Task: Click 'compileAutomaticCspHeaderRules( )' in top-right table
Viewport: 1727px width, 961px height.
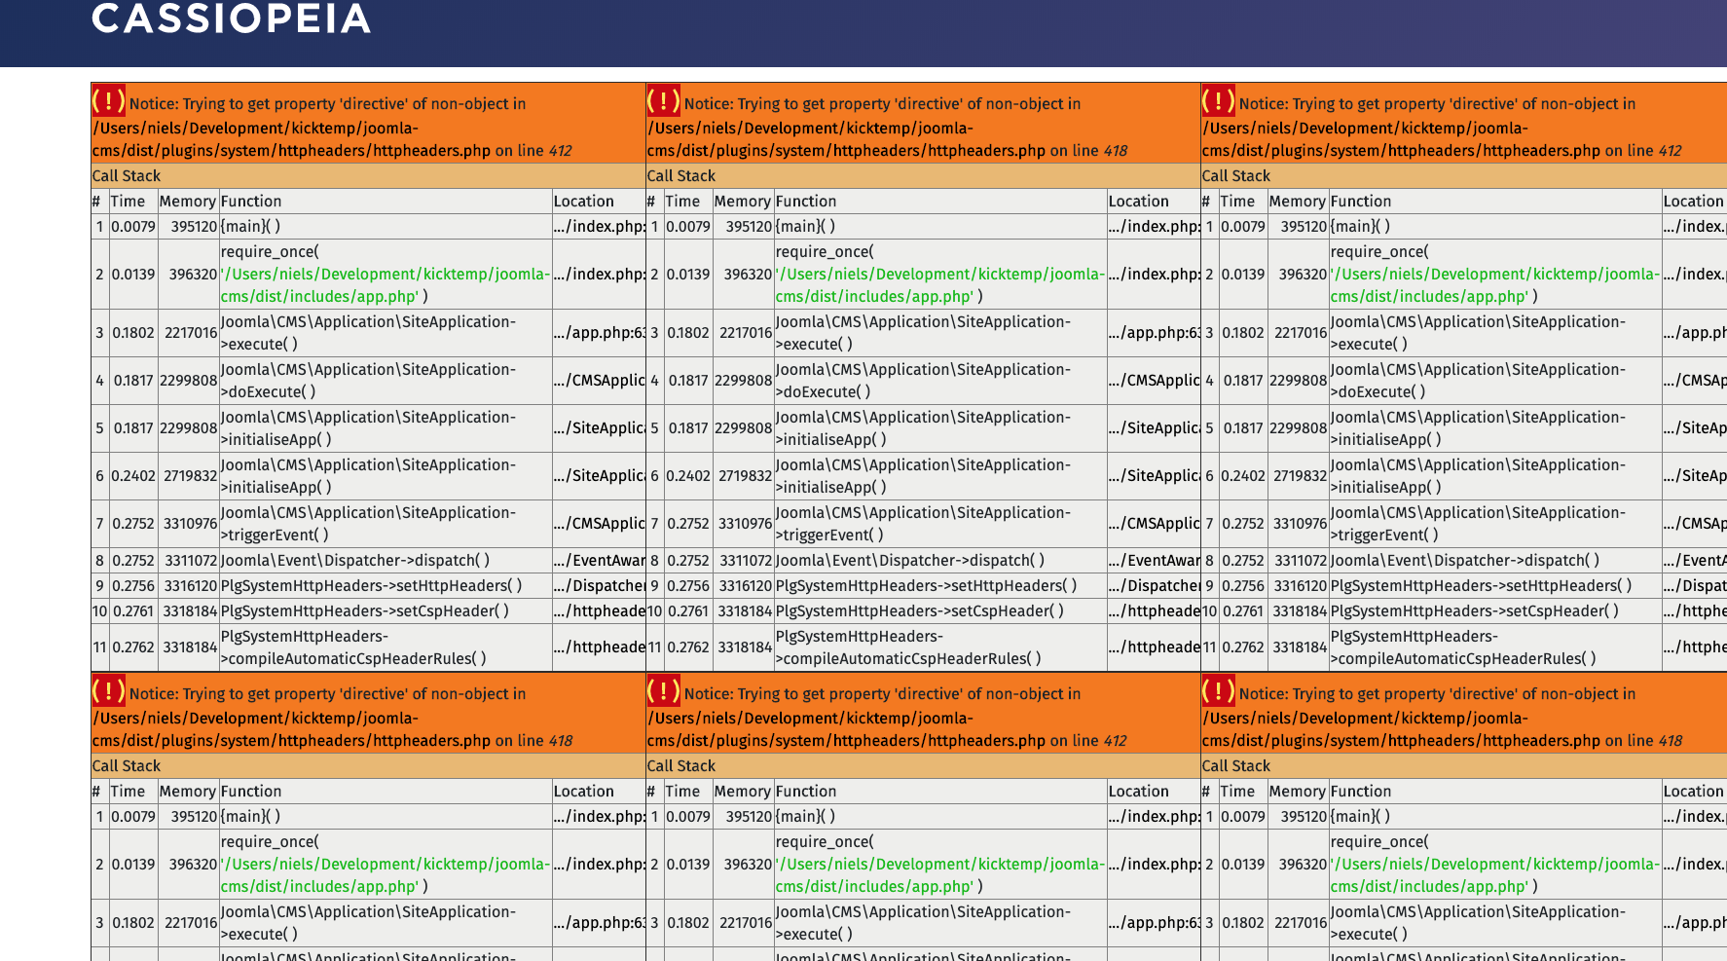Action: [x=1463, y=647]
